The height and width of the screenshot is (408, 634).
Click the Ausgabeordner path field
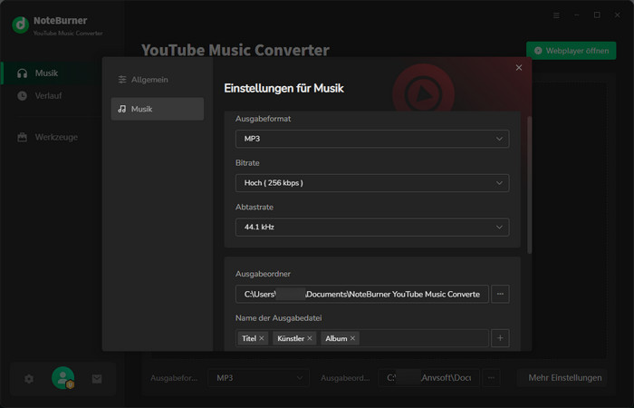click(x=362, y=295)
